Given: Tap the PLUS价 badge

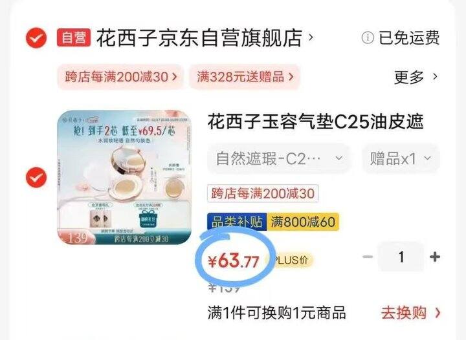Looking at the screenshot, I should click(291, 260).
